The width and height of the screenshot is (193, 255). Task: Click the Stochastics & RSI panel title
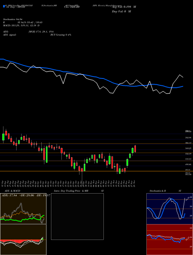(165, 191)
